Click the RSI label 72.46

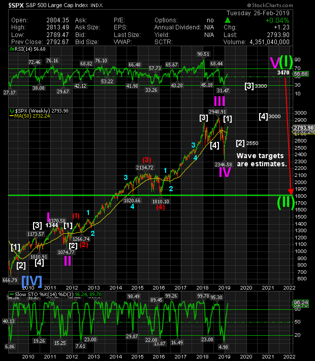pos(35,62)
